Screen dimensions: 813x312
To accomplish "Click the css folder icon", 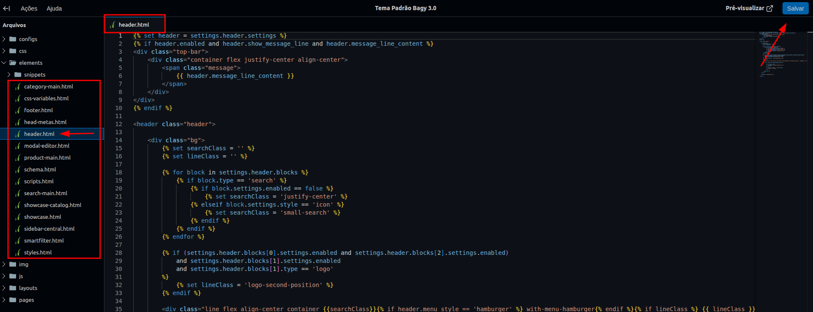I will tap(13, 51).
